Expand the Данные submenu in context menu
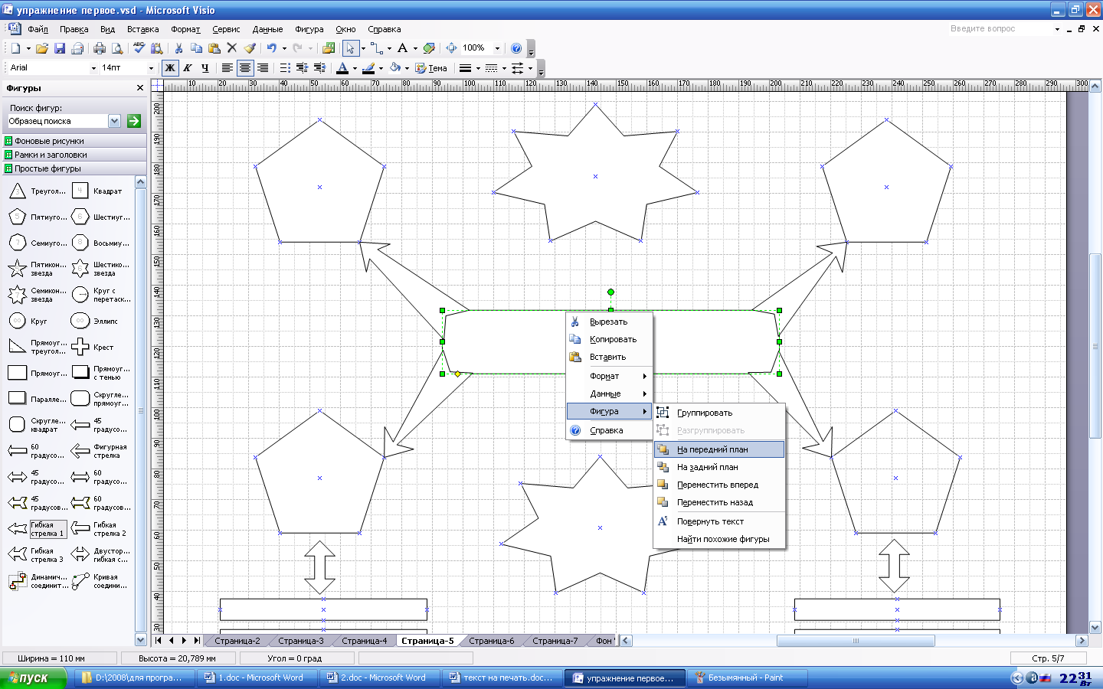The height and width of the screenshot is (689, 1103). tap(609, 393)
